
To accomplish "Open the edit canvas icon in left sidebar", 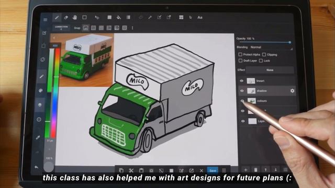I will click(x=44, y=33).
